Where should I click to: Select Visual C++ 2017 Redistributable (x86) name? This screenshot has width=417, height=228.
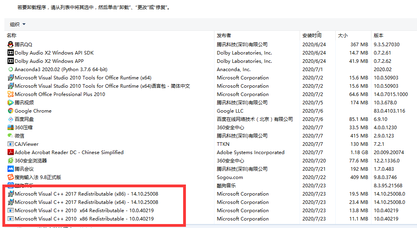coord(86,194)
